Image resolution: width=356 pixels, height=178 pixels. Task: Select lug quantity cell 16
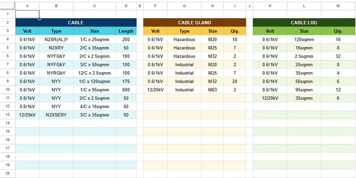click(338, 39)
